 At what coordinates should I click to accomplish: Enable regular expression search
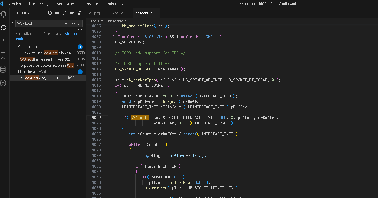(79, 23)
